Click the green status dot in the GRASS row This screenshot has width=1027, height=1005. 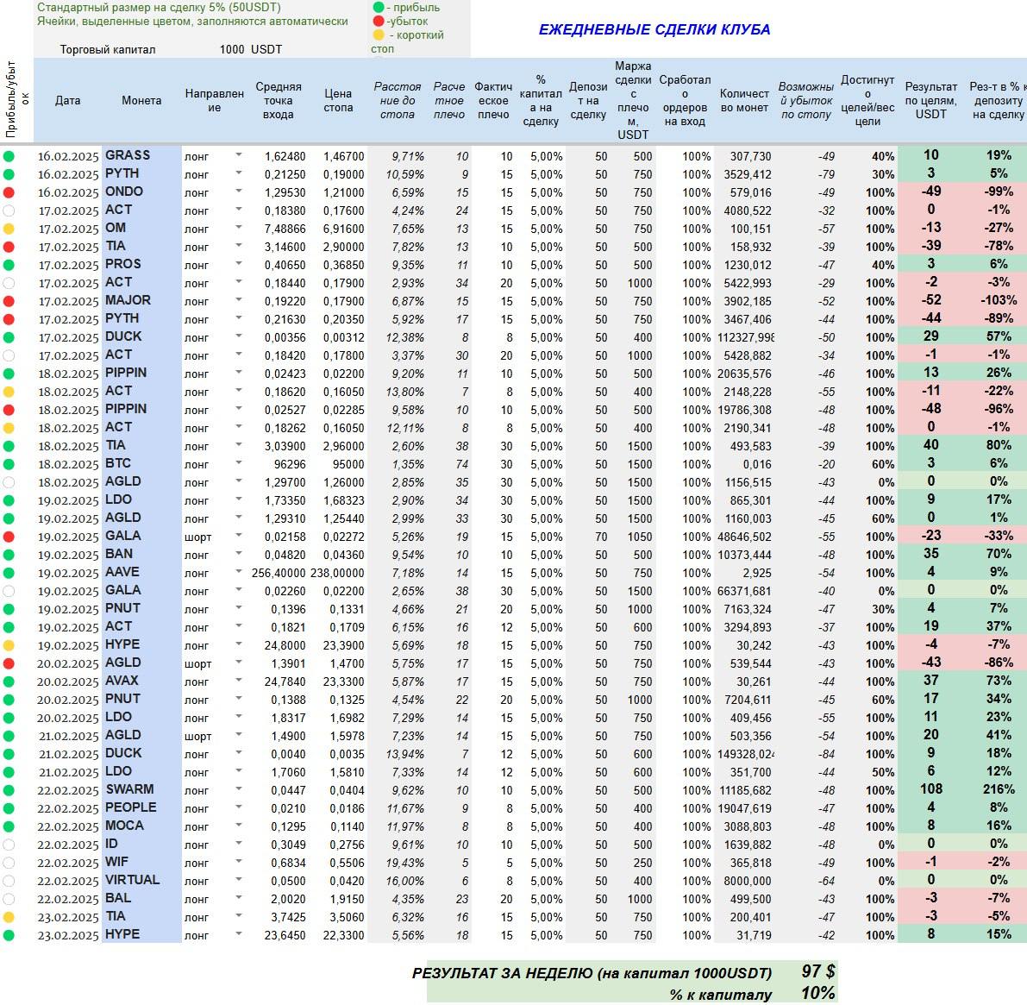coord(9,157)
